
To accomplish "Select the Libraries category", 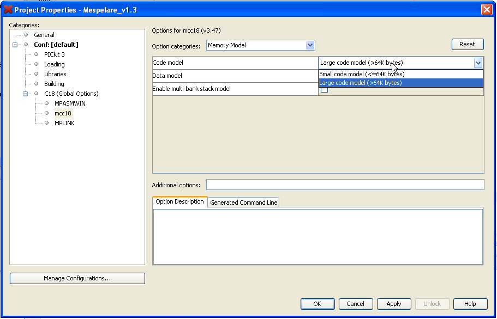I will point(55,74).
